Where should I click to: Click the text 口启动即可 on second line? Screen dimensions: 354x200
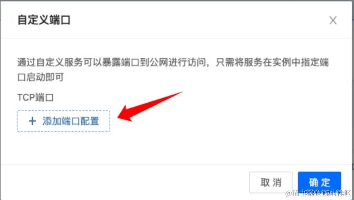(41, 77)
